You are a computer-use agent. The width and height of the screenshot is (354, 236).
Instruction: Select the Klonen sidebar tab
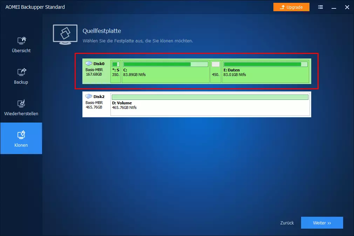pyautogui.click(x=21, y=138)
